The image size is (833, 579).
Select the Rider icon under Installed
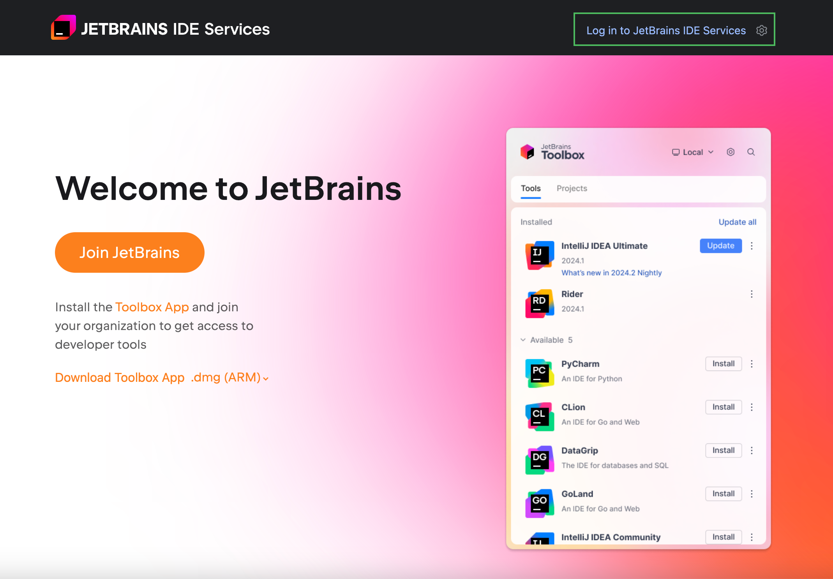539,304
